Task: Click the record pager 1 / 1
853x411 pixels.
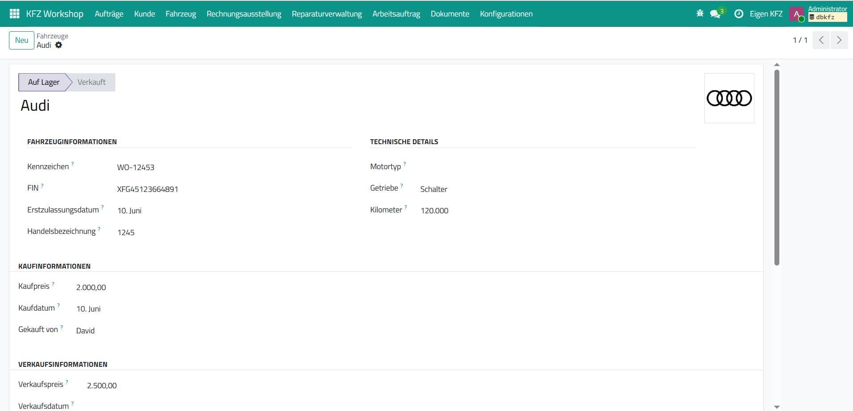Action: click(x=800, y=40)
